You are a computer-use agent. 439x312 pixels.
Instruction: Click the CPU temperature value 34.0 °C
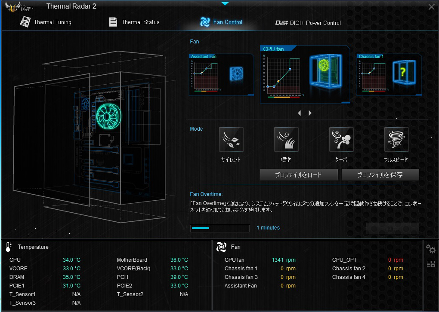click(71, 260)
